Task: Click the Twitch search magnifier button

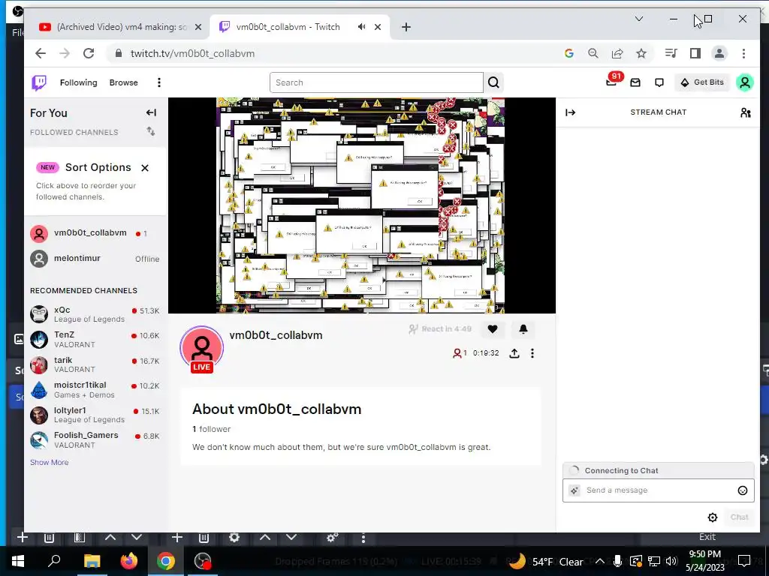Action: [494, 82]
